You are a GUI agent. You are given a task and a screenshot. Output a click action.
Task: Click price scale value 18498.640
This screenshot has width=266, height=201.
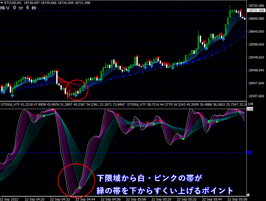point(256,70)
